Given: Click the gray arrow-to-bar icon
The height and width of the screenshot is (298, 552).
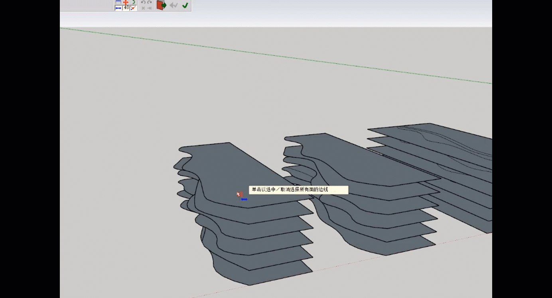Looking at the screenshot, I should (149, 8).
